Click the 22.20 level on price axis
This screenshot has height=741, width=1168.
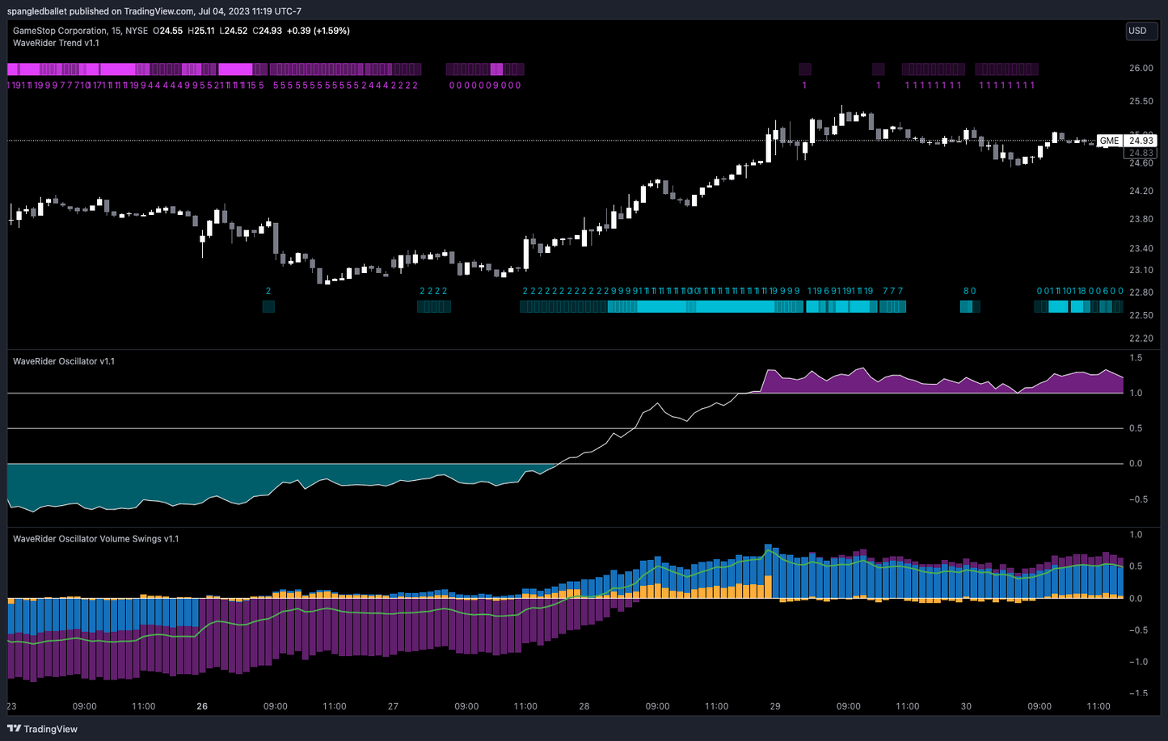click(1141, 339)
